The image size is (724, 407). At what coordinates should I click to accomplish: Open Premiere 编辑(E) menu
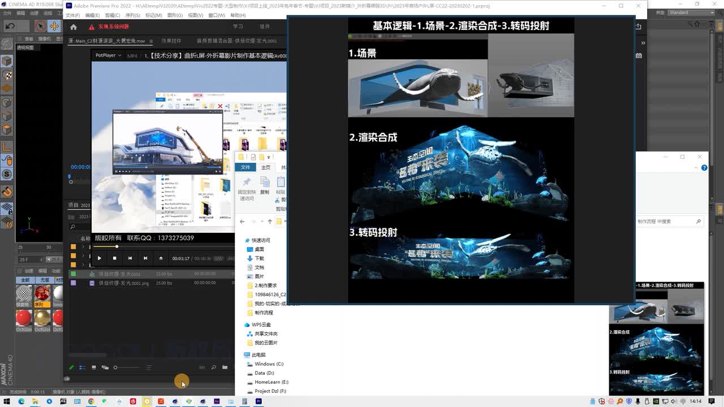[92, 15]
